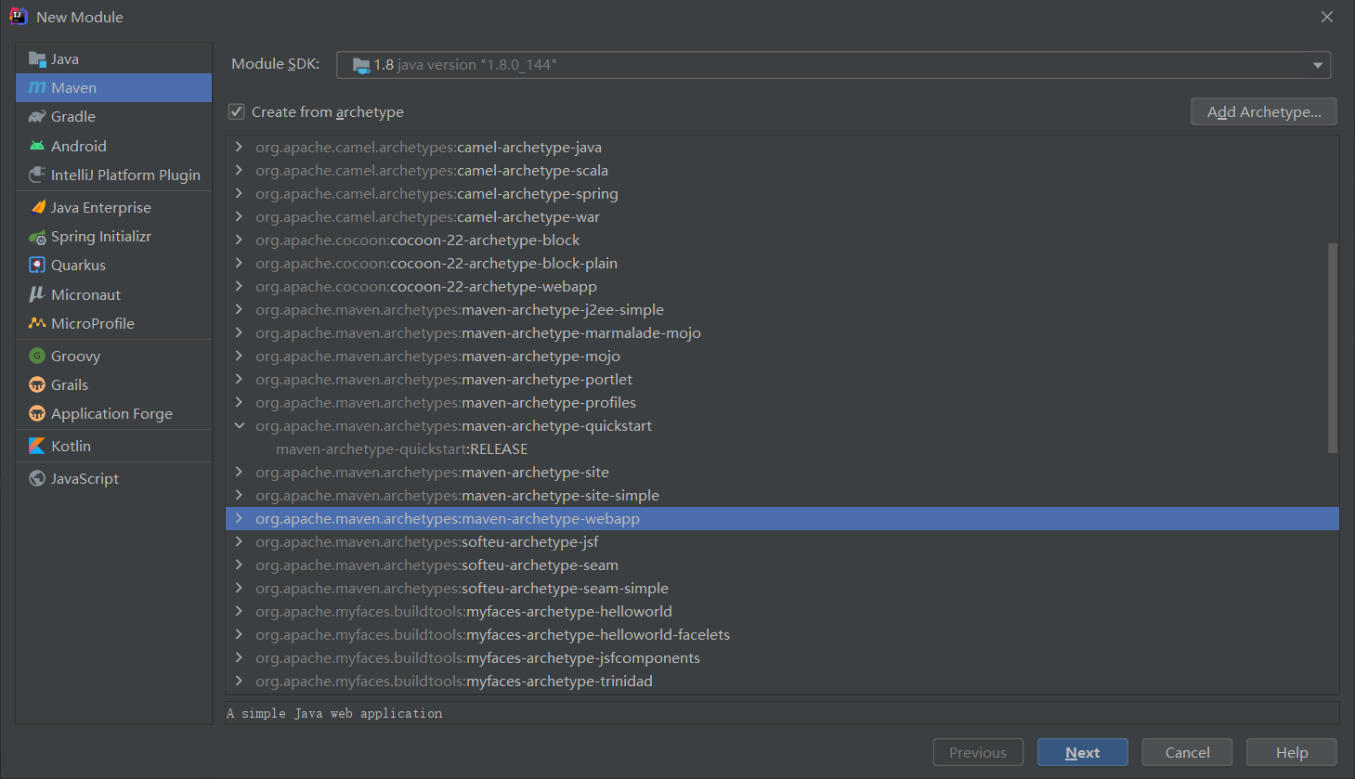
Task: Expand maven-archetype-webapp chevron
Action: tap(240, 518)
